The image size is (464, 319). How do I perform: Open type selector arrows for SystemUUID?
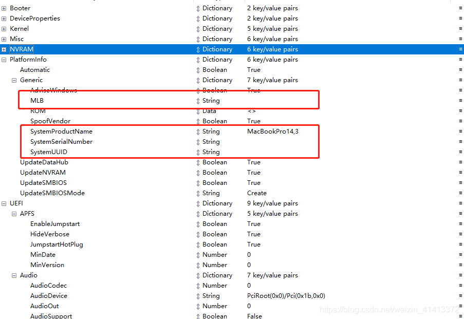click(x=198, y=153)
